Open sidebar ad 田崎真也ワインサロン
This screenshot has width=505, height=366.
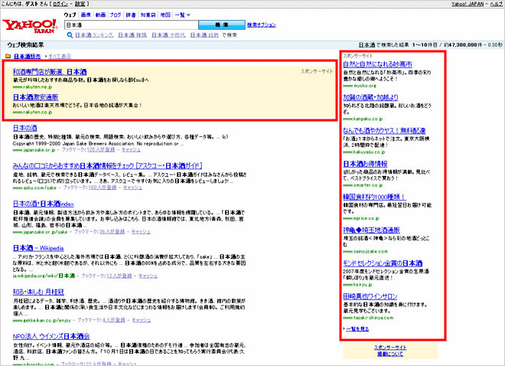pos(370,296)
